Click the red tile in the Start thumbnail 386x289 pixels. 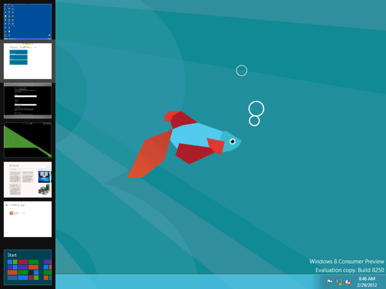point(23,262)
